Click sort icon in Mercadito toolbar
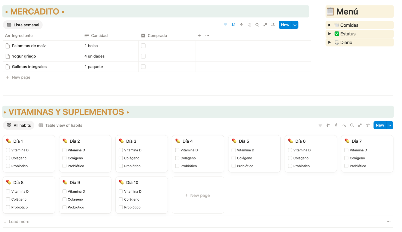Viewport: 402px width, 232px height. click(233, 25)
